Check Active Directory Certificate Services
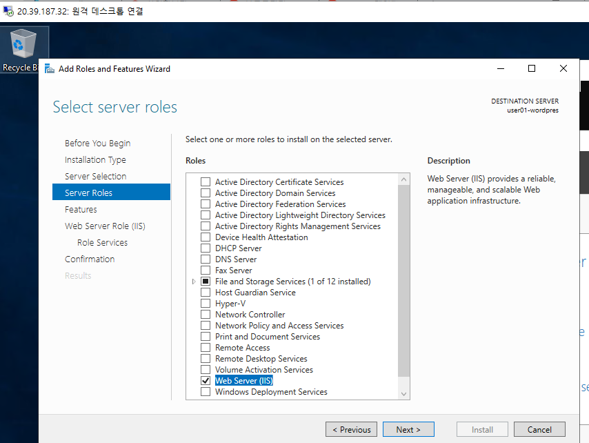 pos(206,182)
